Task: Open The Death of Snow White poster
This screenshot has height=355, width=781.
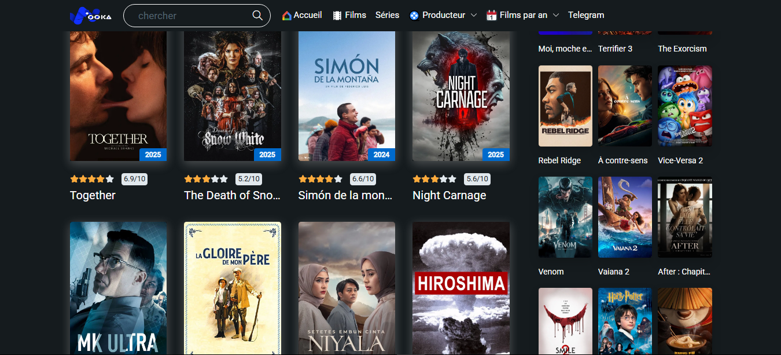Action: pyautogui.click(x=233, y=96)
